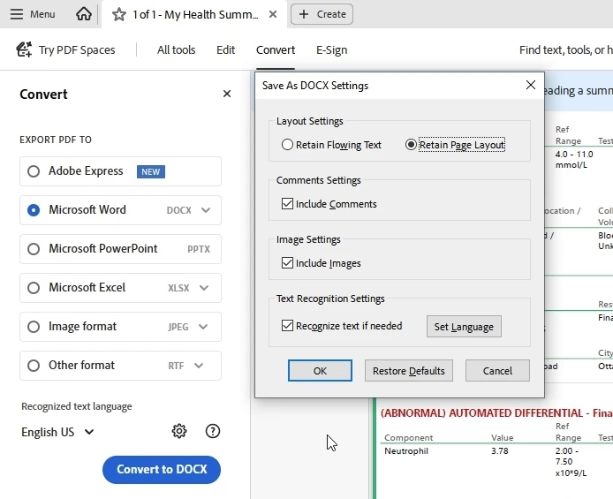This screenshot has height=499, width=613.
Task: Close the My Health Summary tab
Action: pos(273,14)
